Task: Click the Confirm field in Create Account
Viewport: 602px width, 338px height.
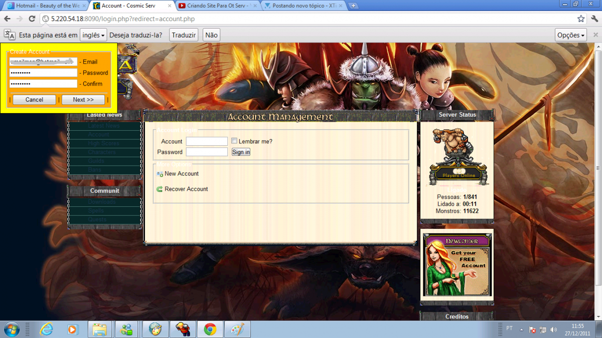Action: (x=44, y=84)
